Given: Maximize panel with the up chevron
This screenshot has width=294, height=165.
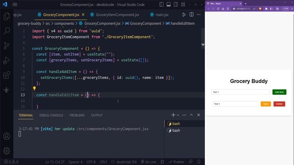Looking at the screenshot, I should 191,115.
